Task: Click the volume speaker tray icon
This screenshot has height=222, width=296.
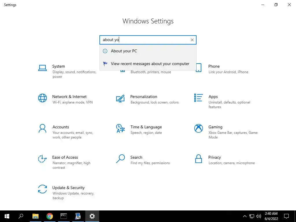Action: tap(259, 216)
